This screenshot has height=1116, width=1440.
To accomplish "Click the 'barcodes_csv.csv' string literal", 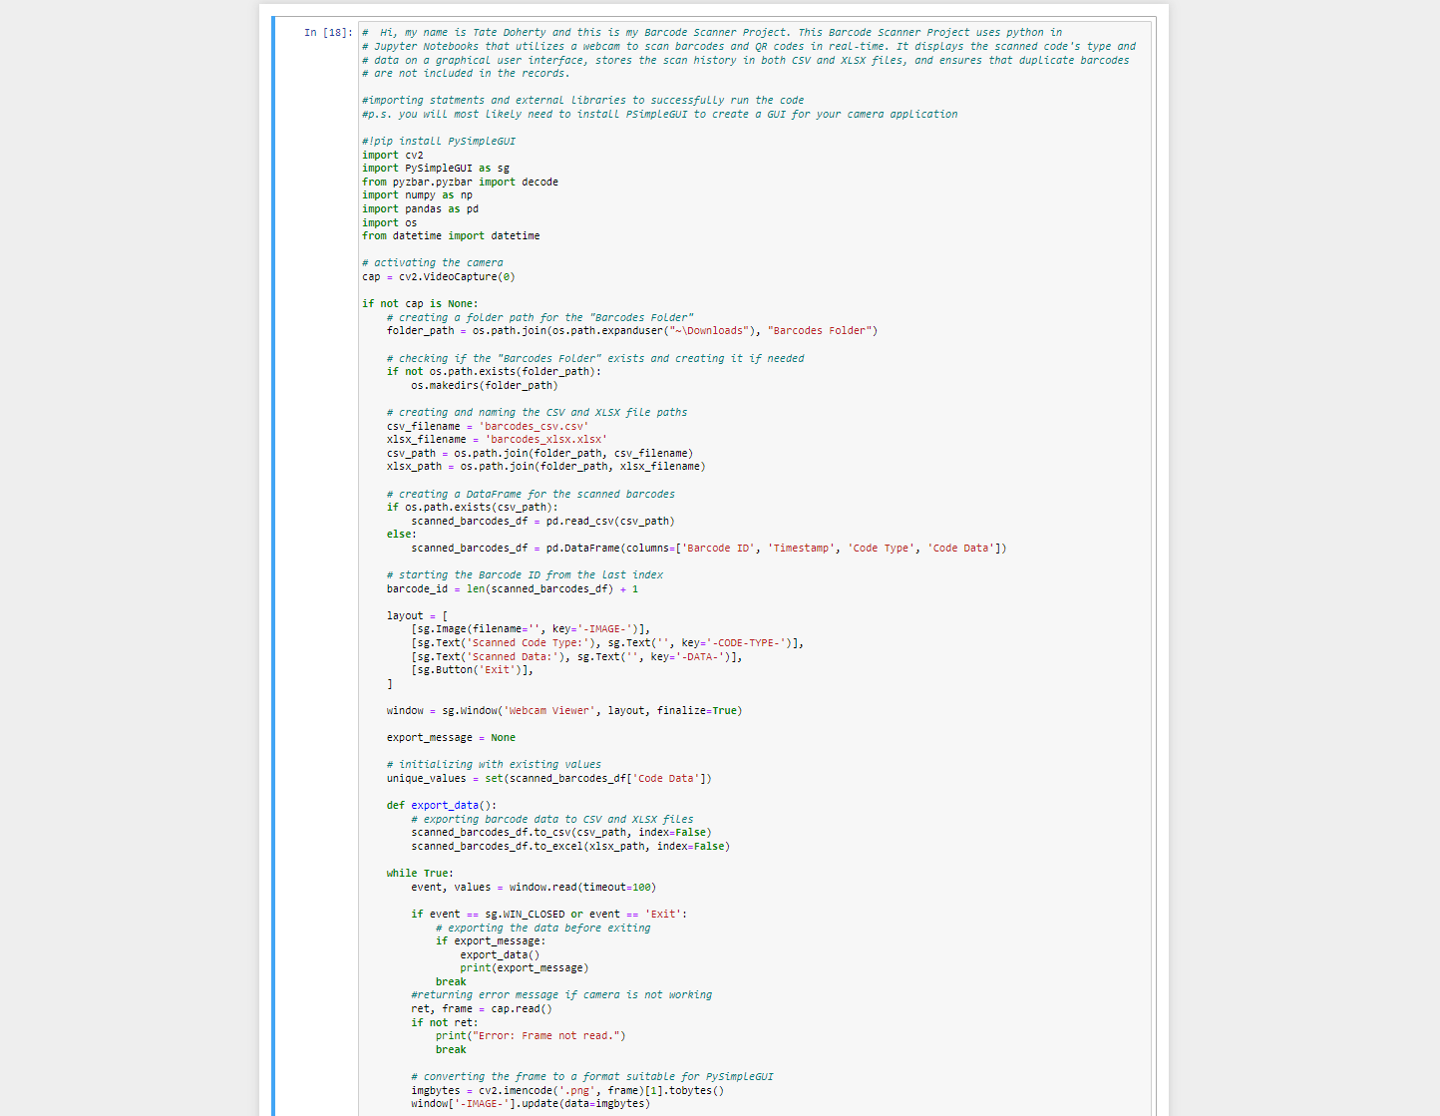I will pos(535,426).
